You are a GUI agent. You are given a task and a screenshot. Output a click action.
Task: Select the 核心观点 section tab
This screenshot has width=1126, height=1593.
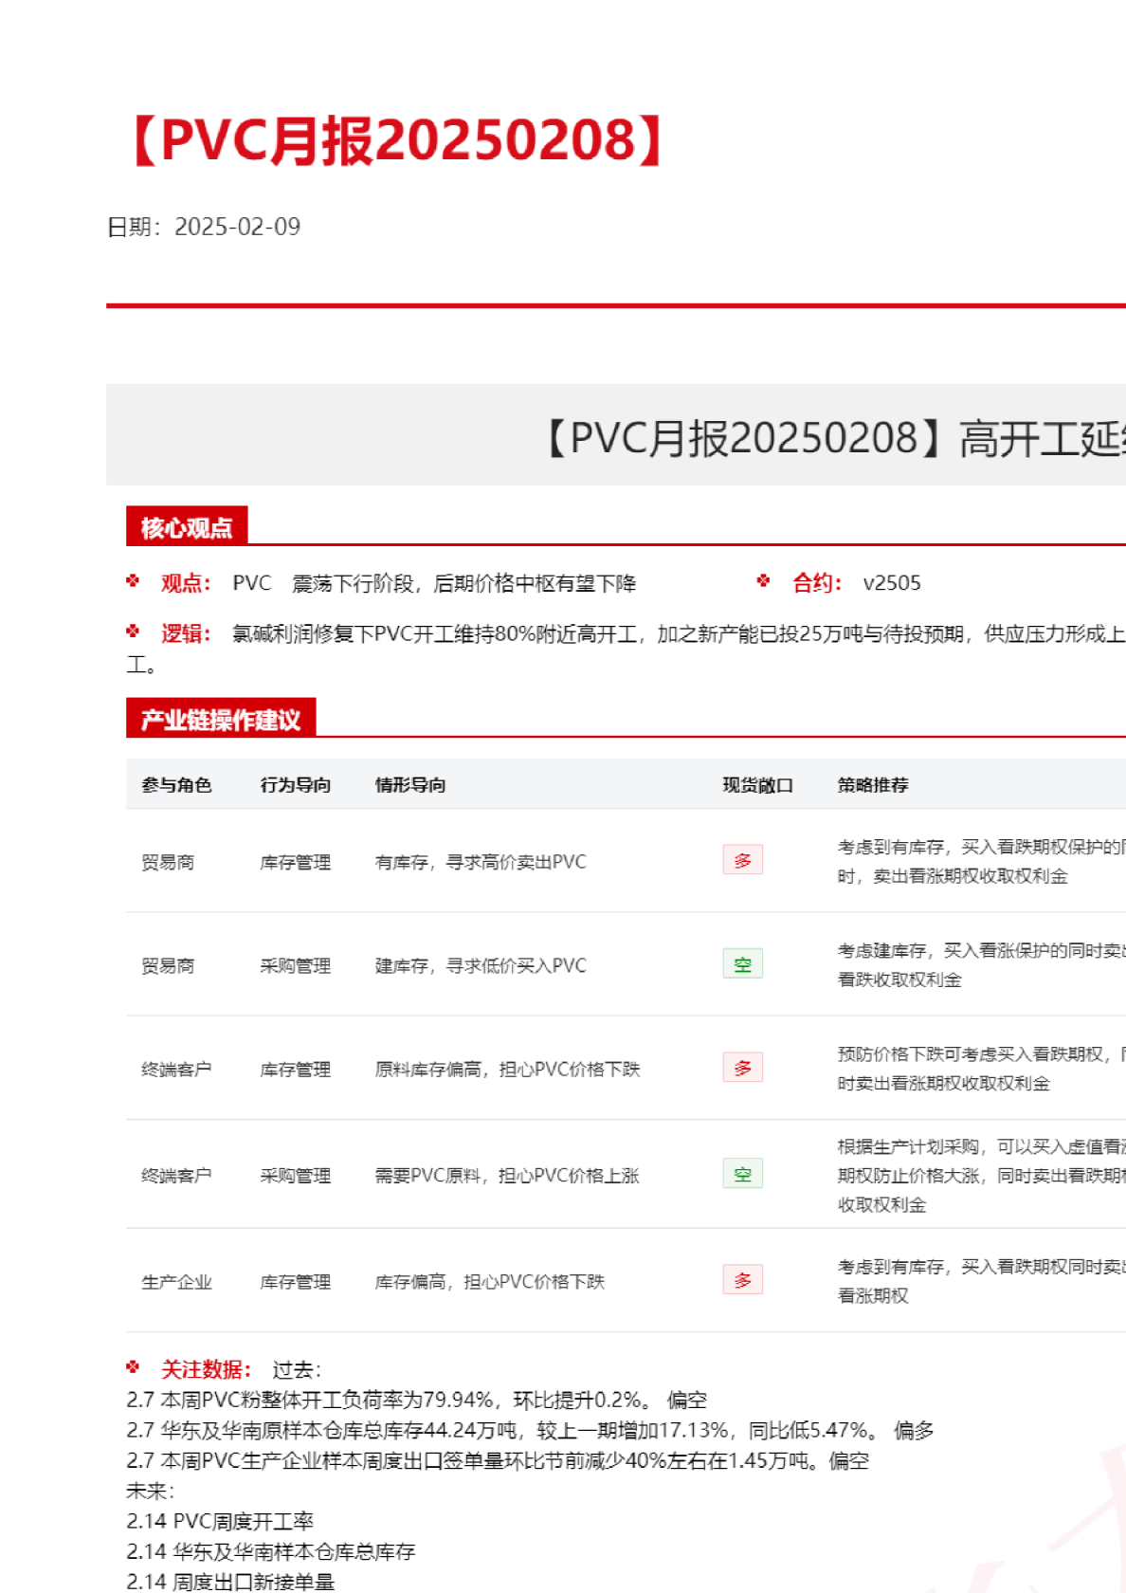[187, 527]
